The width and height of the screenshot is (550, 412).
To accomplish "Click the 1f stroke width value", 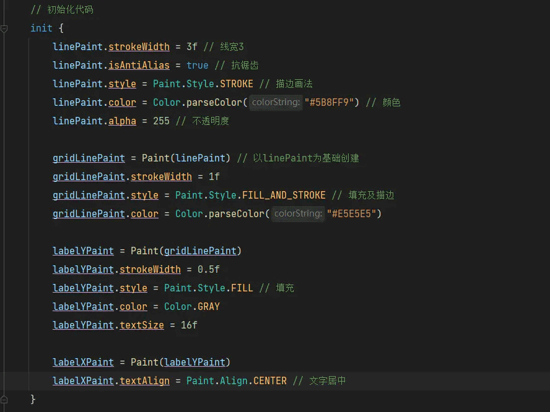I will (214, 176).
